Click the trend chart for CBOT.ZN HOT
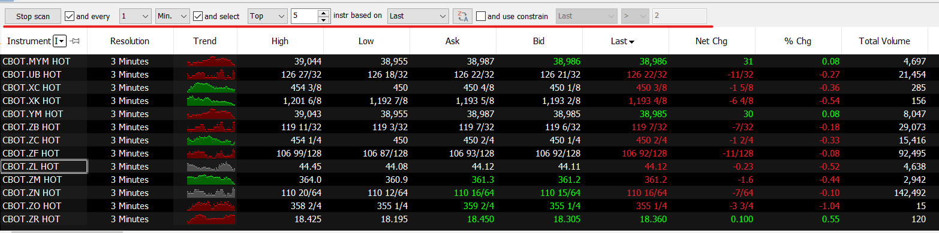 tap(211, 192)
